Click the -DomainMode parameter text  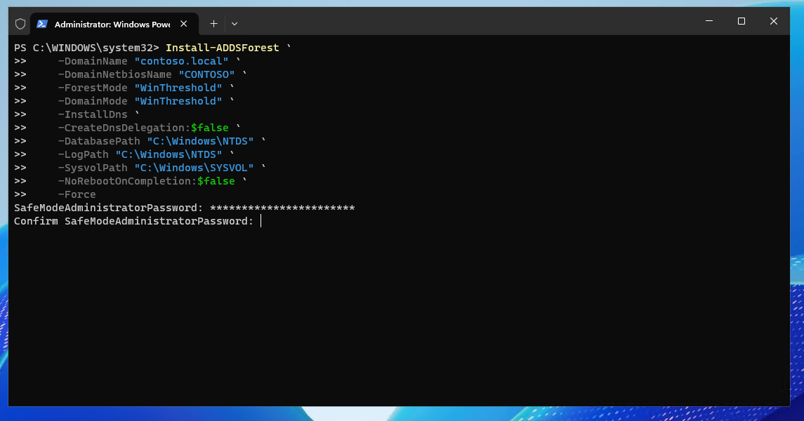click(x=92, y=101)
